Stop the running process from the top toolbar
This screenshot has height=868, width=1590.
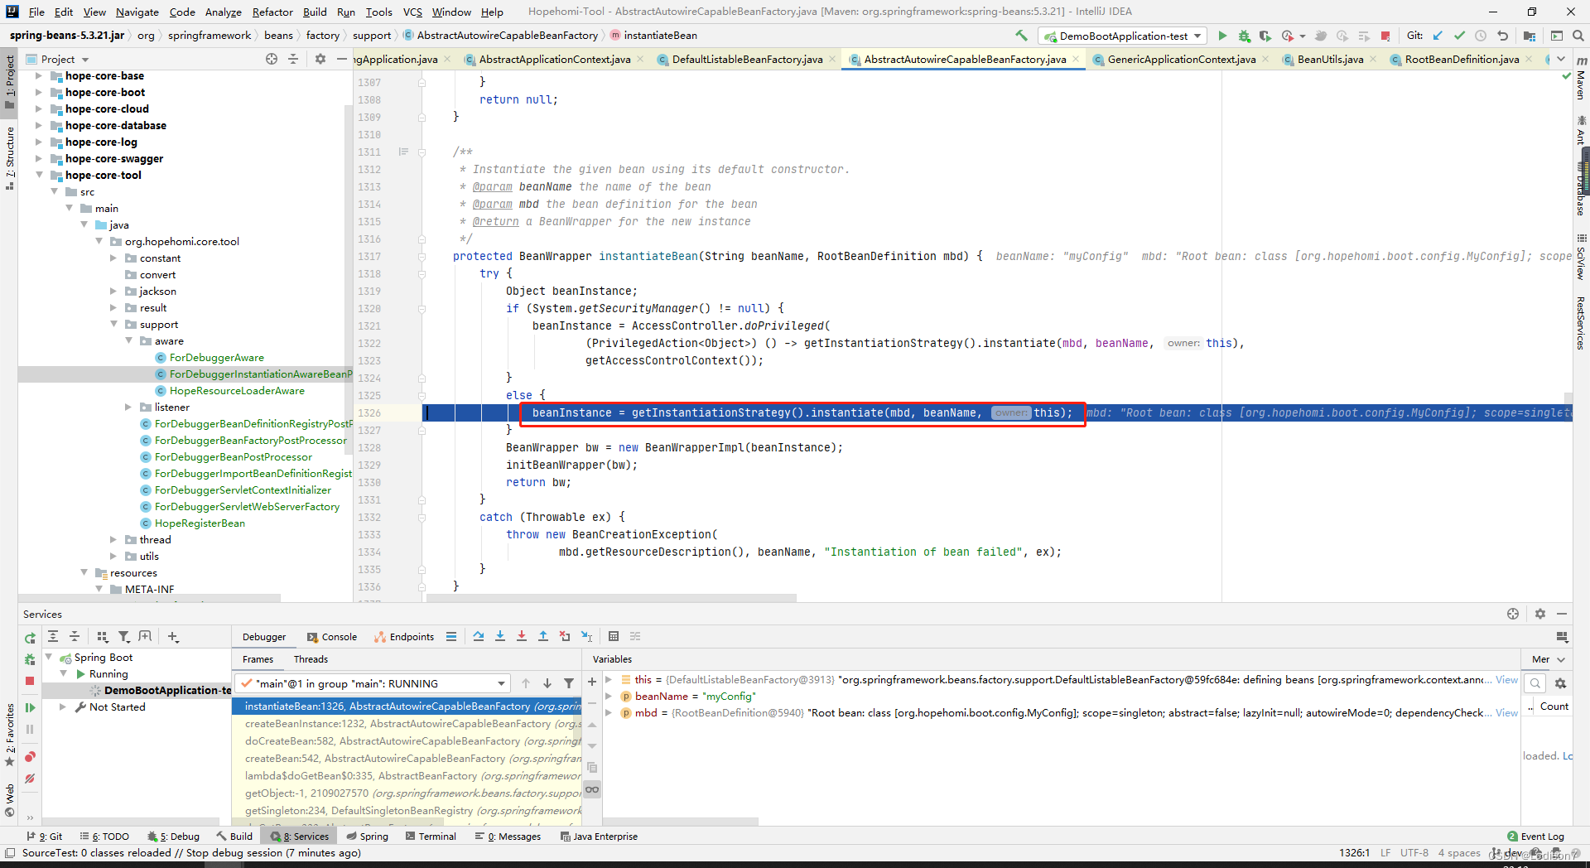[1385, 36]
